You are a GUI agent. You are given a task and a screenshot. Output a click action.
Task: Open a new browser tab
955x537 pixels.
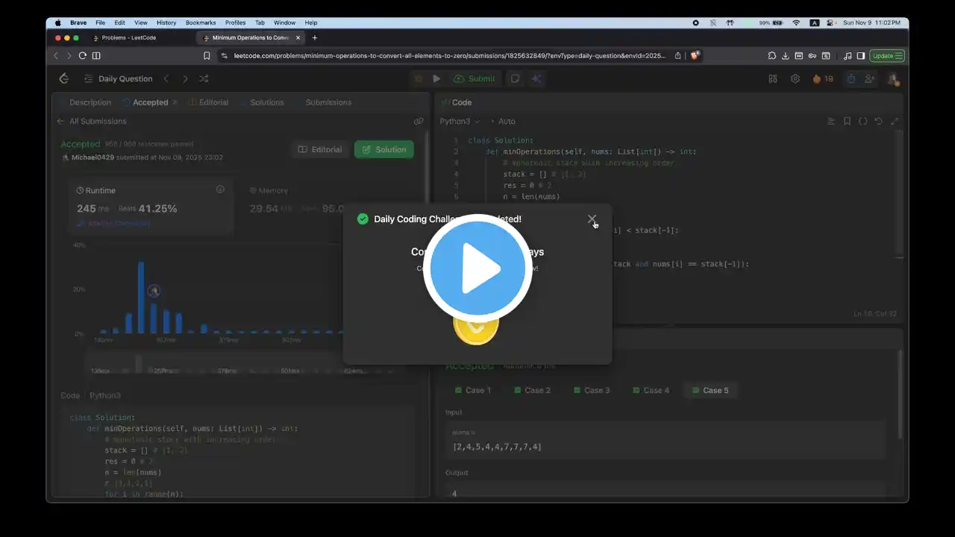pyautogui.click(x=315, y=37)
